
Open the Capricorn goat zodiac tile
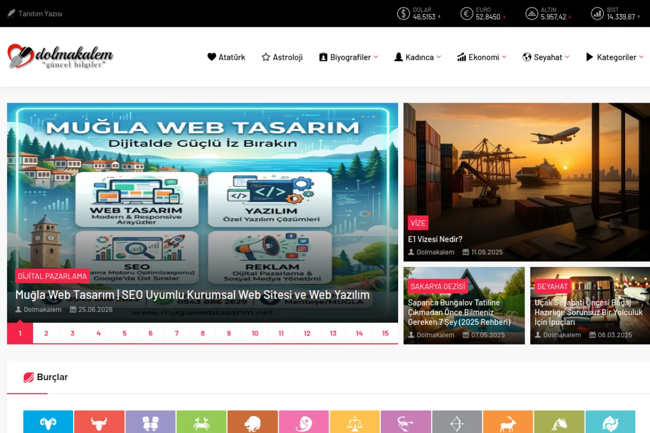[508, 422]
